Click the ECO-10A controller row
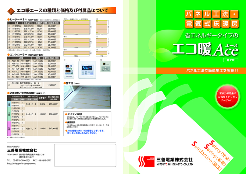Screen dimensions: 246x174 [x=34, y=66]
